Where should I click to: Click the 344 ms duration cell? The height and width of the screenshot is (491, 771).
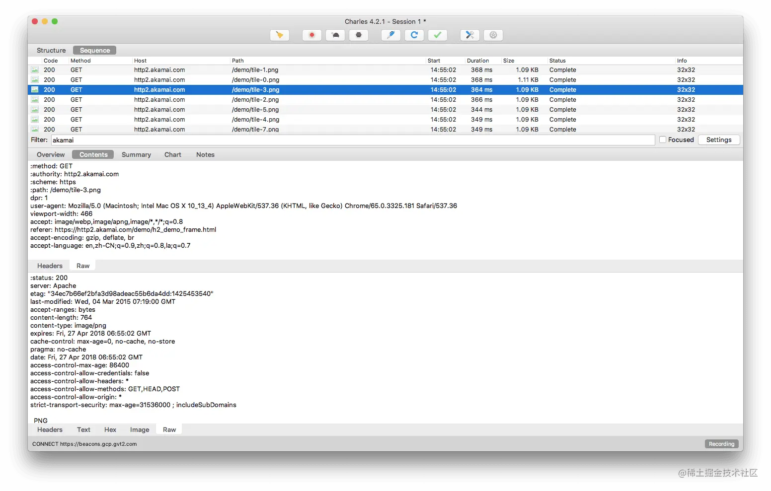pos(481,110)
